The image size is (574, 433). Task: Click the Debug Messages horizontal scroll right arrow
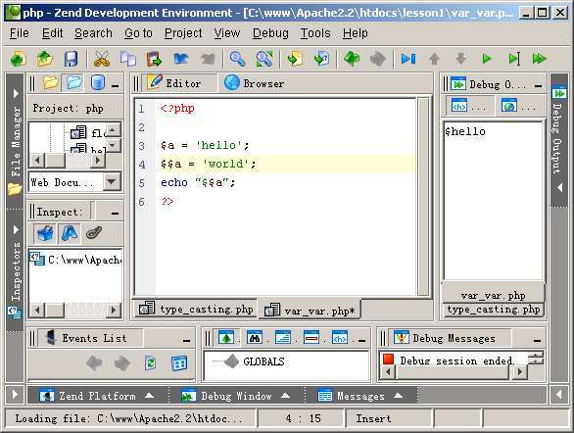pos(519,372)
